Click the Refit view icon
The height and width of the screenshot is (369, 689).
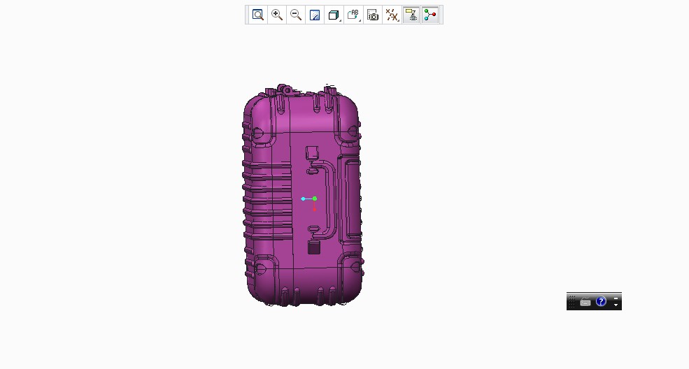pos(258,15)
